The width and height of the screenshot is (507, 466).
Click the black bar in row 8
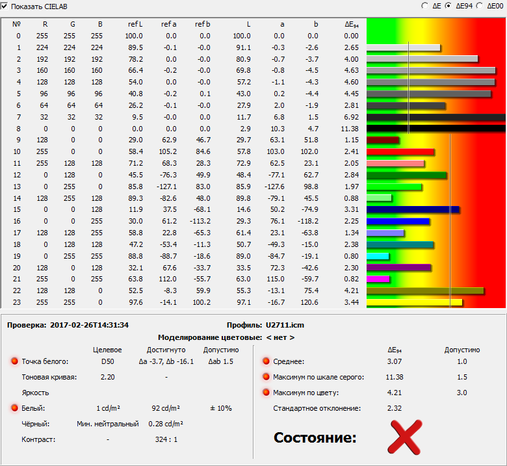(x=436, y=129)
